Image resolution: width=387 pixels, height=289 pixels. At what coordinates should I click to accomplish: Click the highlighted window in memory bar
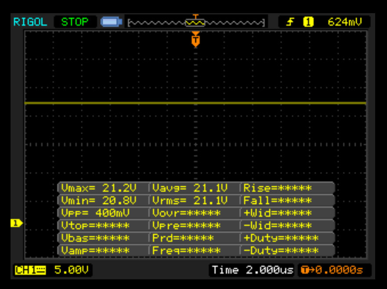click(x=195, y=23)
